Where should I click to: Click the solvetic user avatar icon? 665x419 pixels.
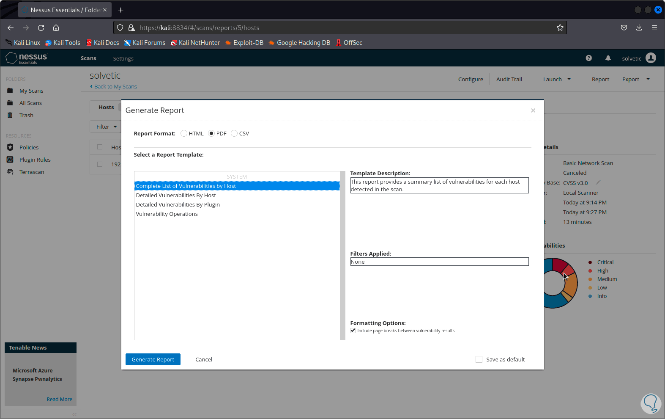coord(651,58)
